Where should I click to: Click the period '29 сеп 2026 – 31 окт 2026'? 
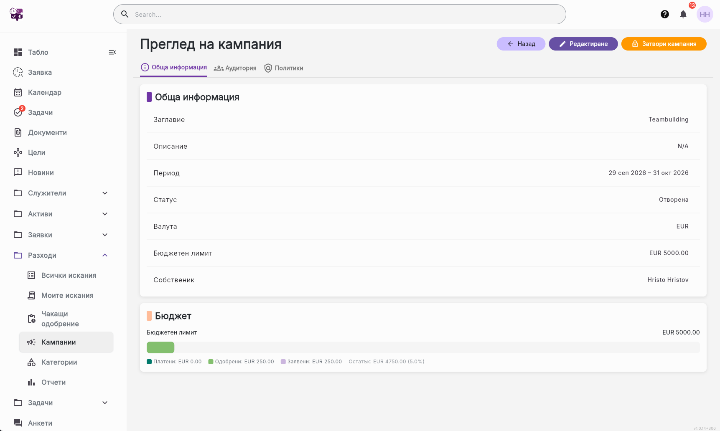tap(649, 173)
